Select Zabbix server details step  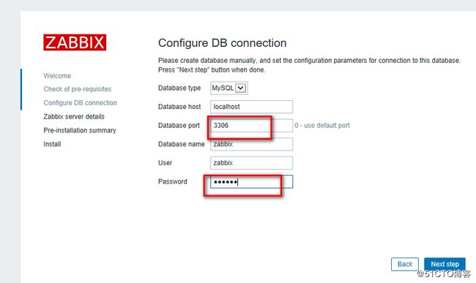pos(74,117)
